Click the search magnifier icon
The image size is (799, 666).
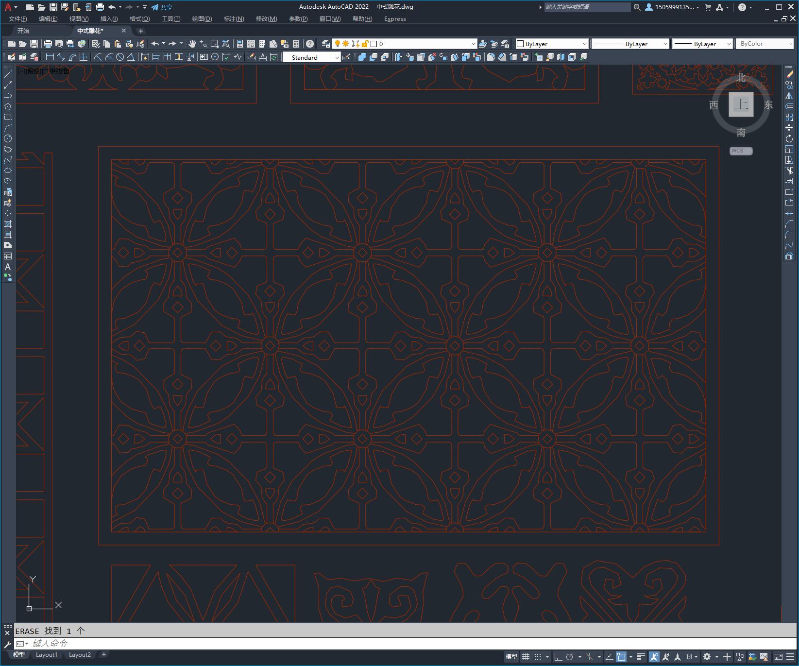tap(637, 7)
